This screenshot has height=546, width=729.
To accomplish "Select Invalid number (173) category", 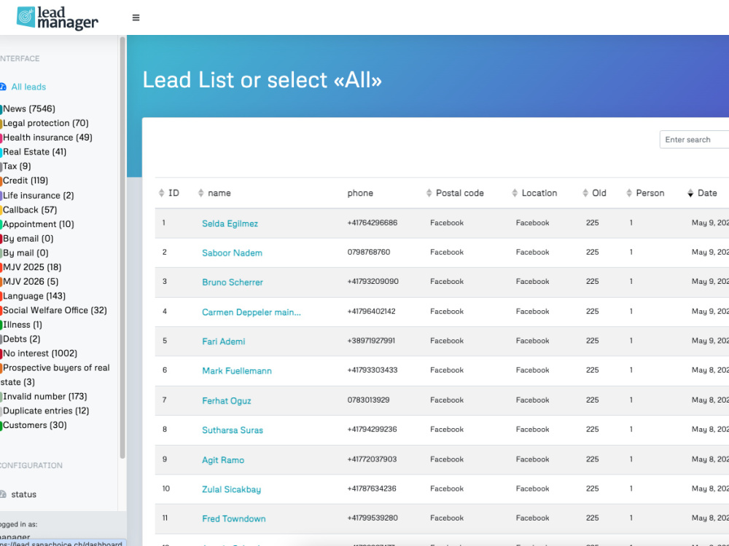I will click(44, 397).
